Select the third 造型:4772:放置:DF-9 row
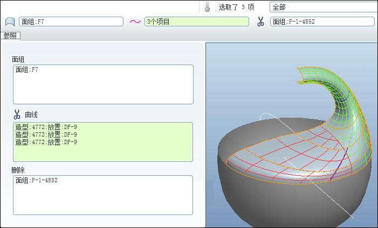 (x=46, y=142)
